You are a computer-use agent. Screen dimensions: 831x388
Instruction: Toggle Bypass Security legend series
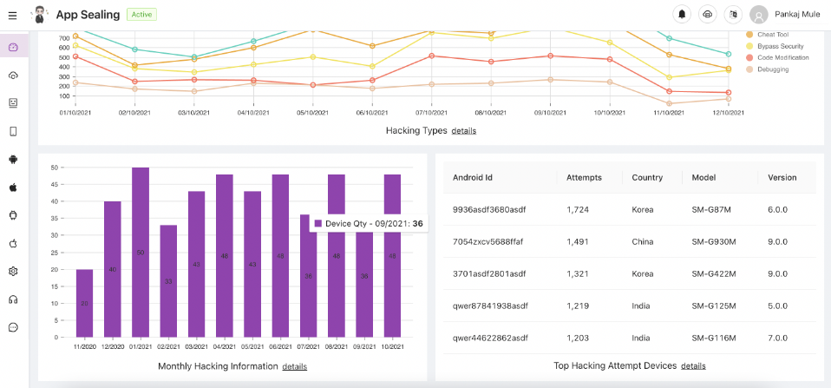(779, 46)
